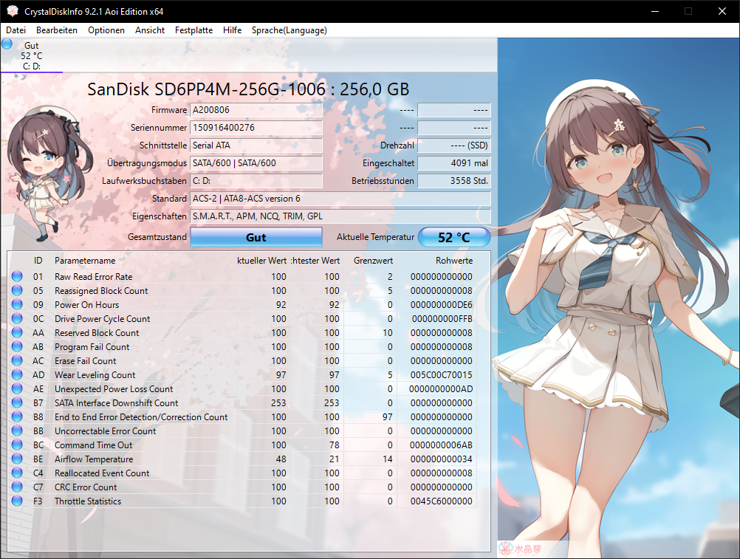Open the Hilfe menu
Viewport: 740px width, 559px height.
(232, 30)
